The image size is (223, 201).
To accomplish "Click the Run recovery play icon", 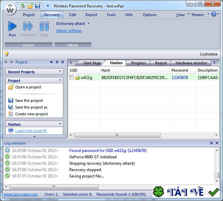I will click(x=12, y=26).
